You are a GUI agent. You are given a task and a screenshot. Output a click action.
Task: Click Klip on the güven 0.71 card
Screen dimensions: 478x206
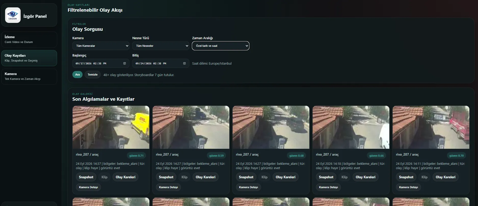coord(104,177)
